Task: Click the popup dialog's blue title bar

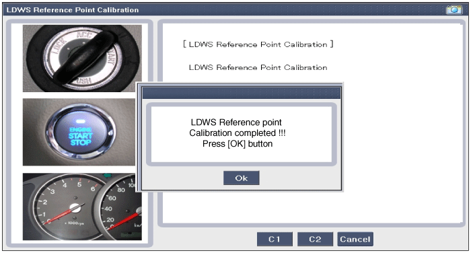Action: coord(241,93)
